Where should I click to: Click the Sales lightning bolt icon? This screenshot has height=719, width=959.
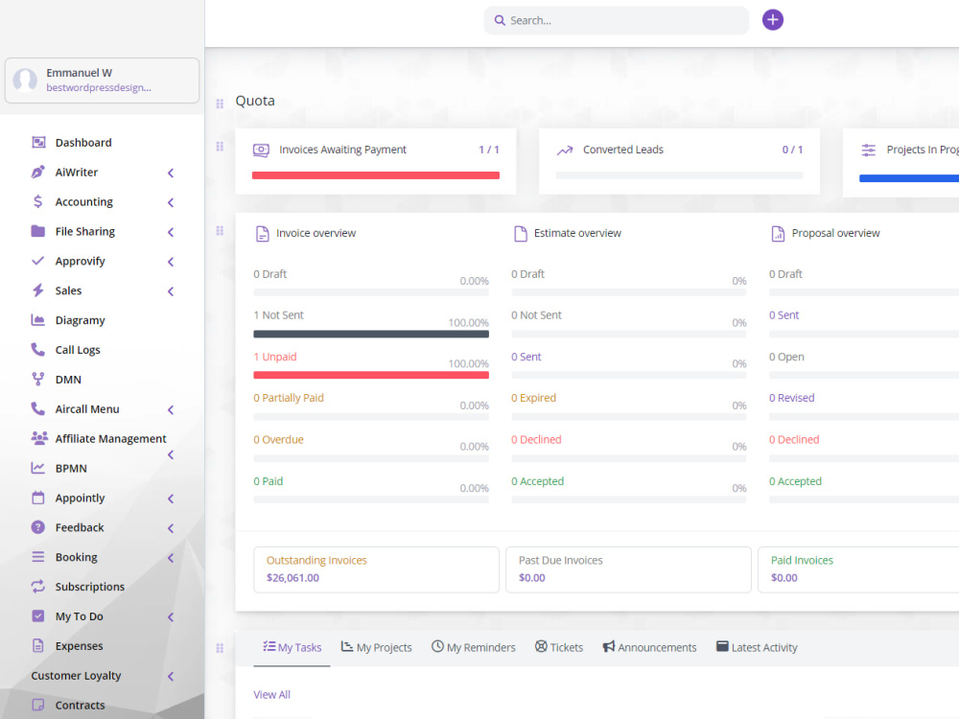pos(38,290)
